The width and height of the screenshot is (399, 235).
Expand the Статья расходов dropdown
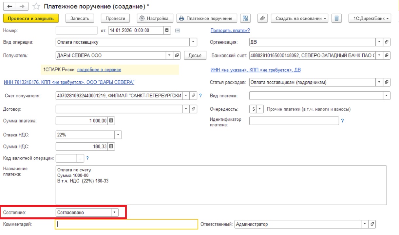tap(379, 82)
